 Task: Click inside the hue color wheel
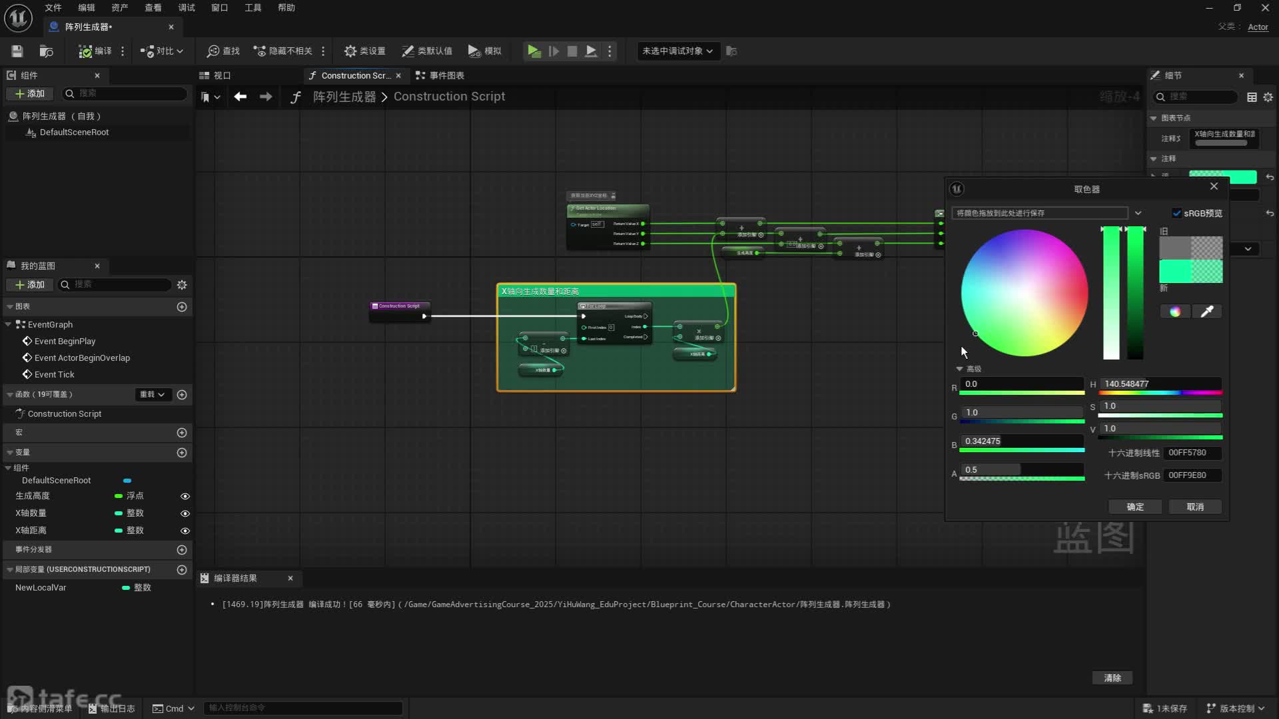point(1025,293)
